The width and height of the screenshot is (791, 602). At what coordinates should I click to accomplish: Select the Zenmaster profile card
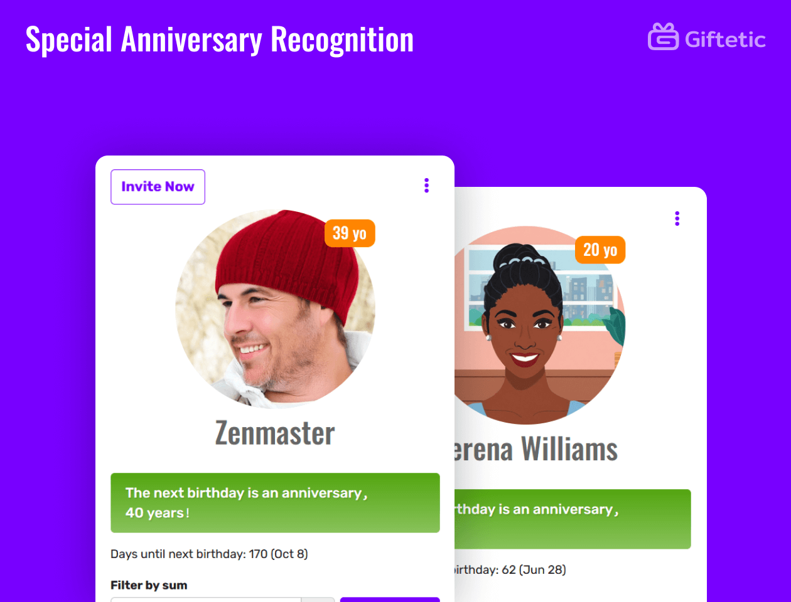coord(275,376)
